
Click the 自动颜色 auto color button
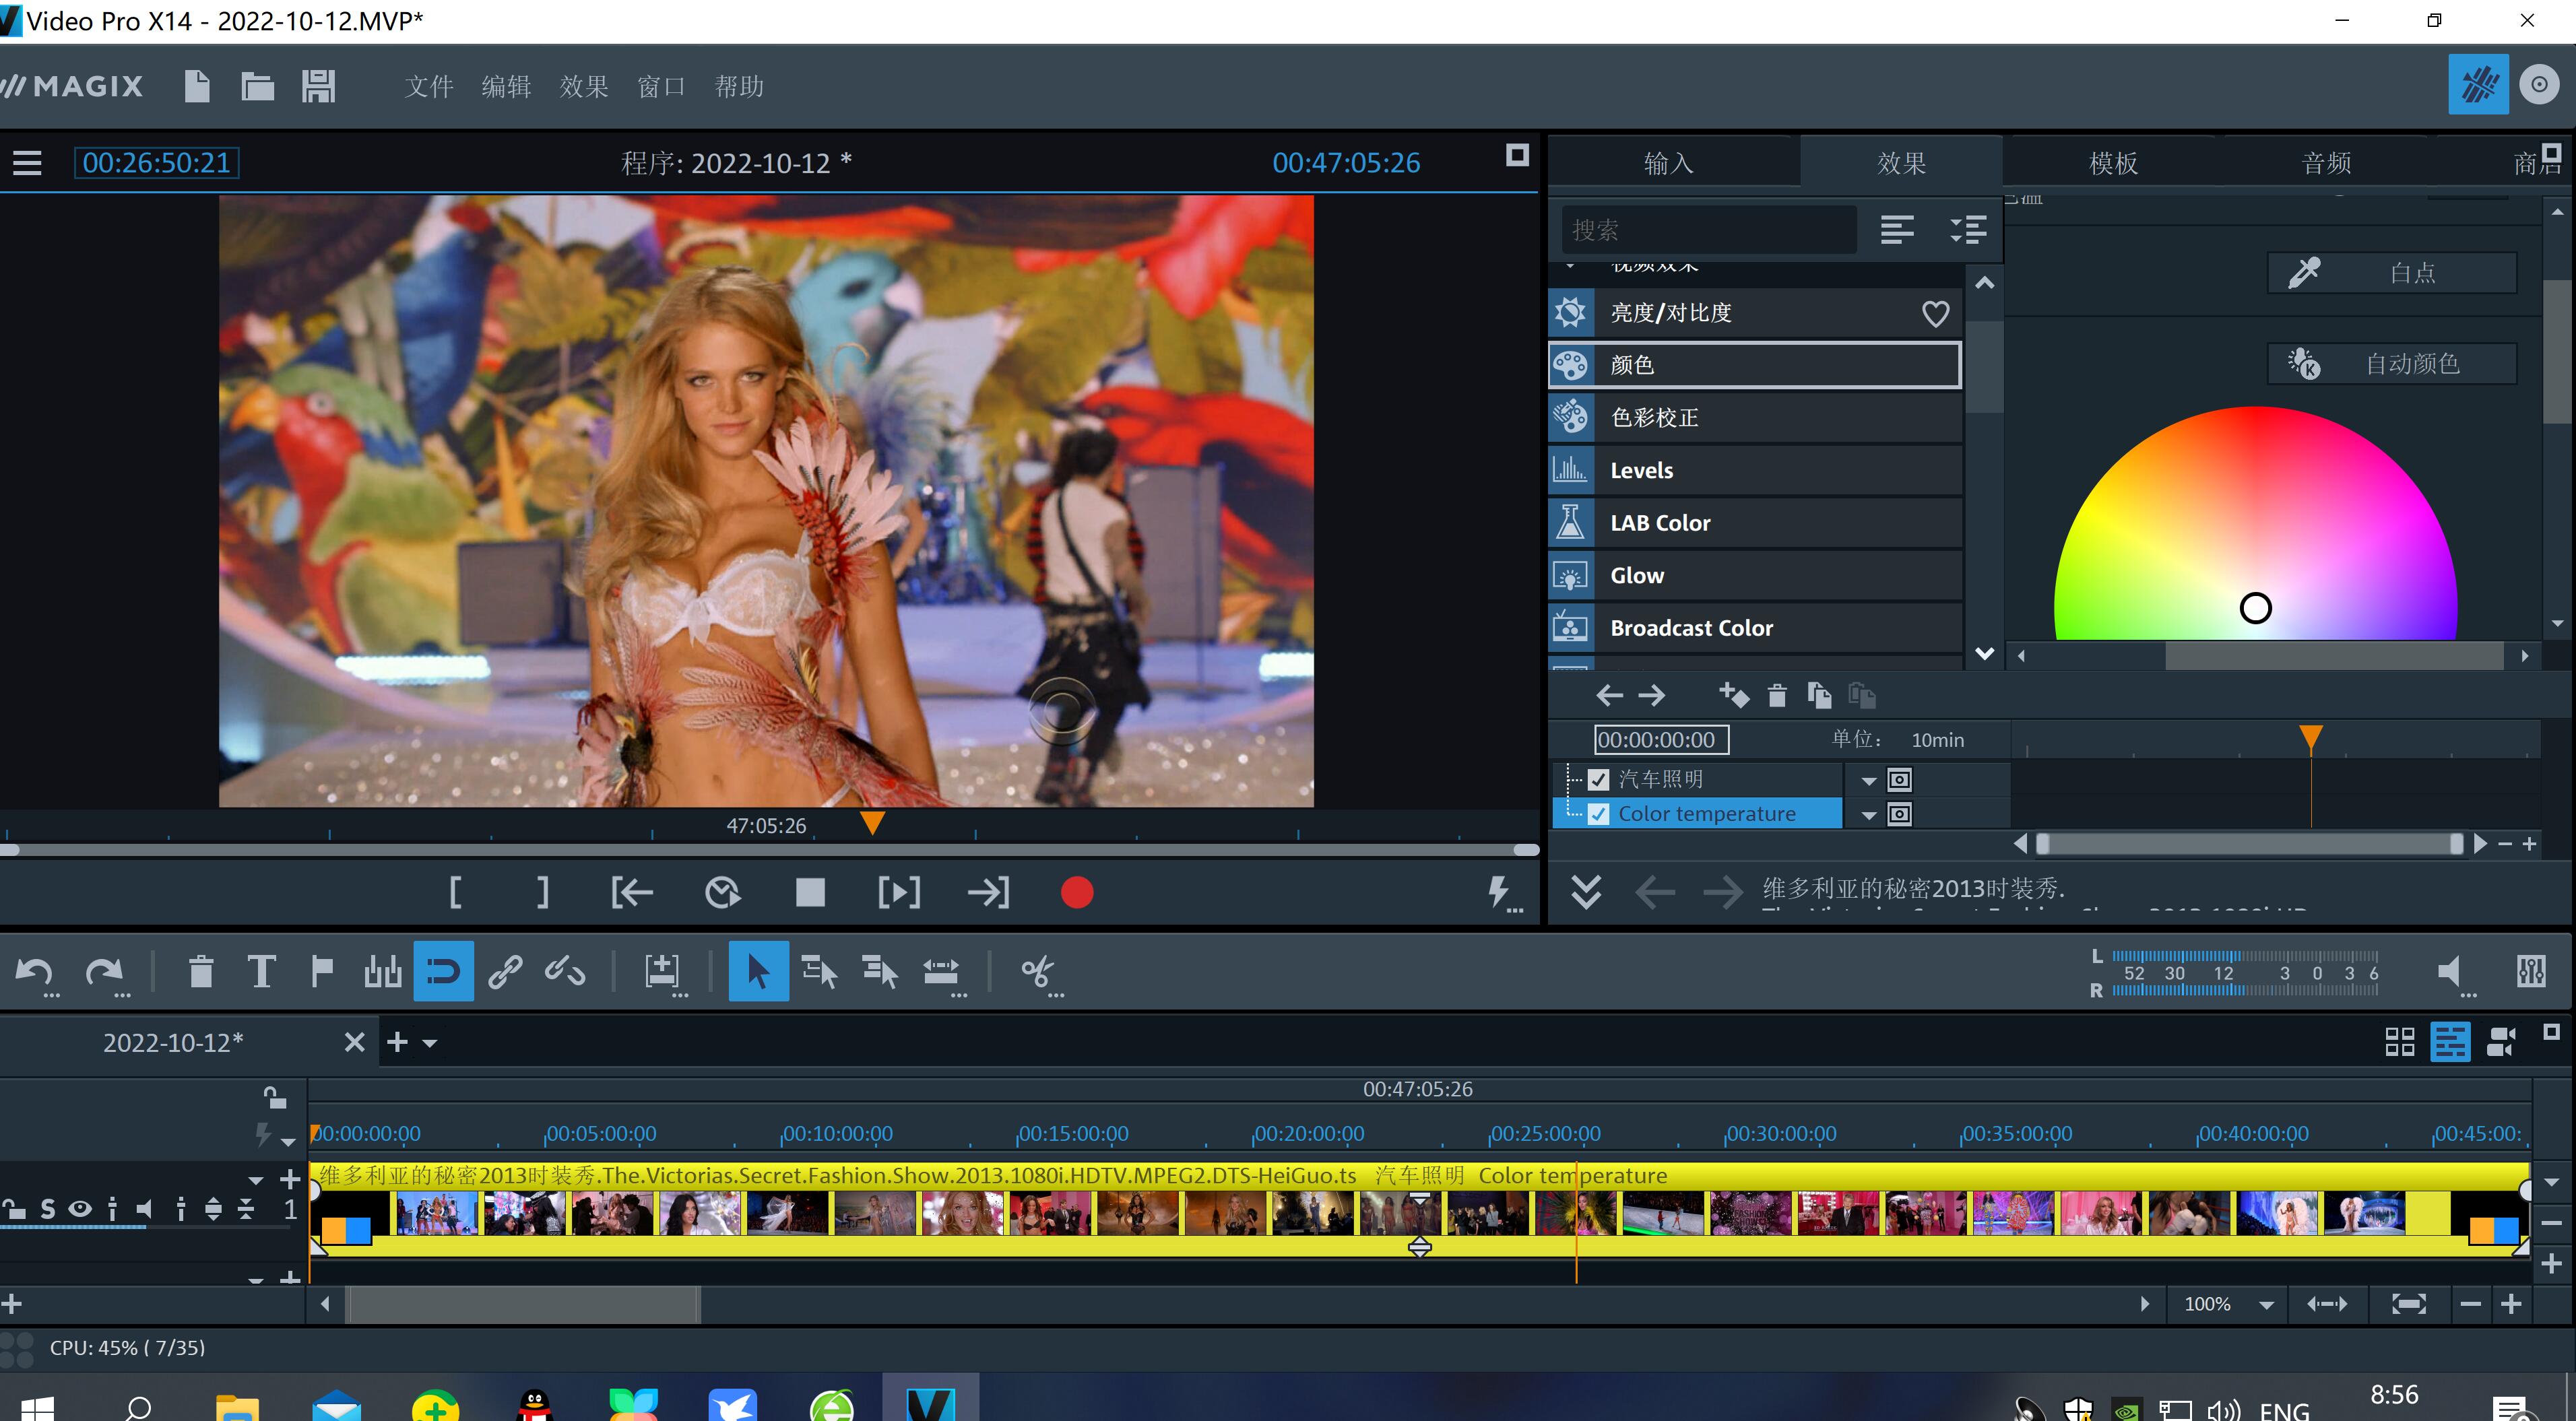(x=2392, y=364)
